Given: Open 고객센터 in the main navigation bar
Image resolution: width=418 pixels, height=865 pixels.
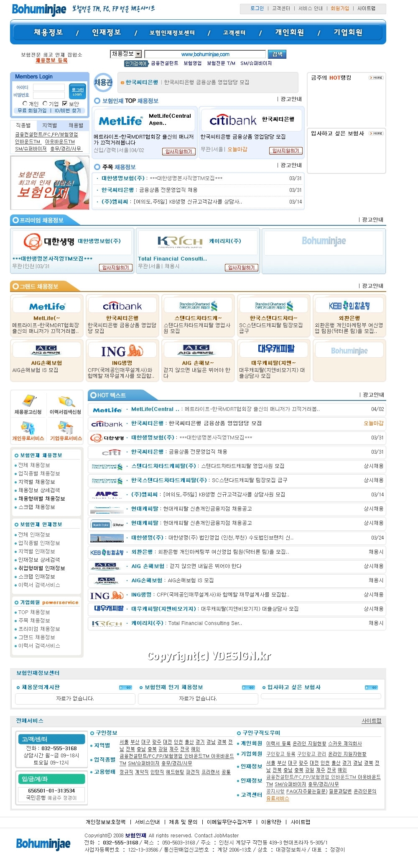Looking at the screenshot, I should pyautogui.click(x=234, y=33).
